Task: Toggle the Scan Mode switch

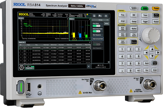Action: [96, 26]
